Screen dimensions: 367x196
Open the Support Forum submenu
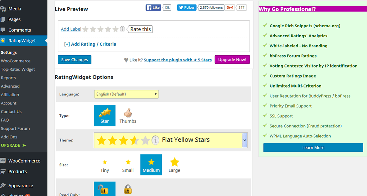(15, 128)
